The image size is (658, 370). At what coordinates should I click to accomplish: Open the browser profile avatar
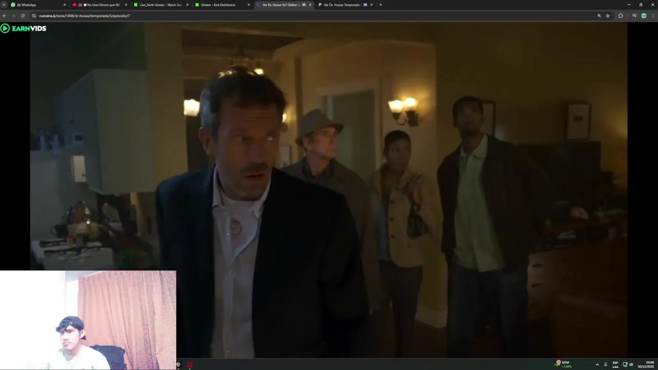[644, 16]
